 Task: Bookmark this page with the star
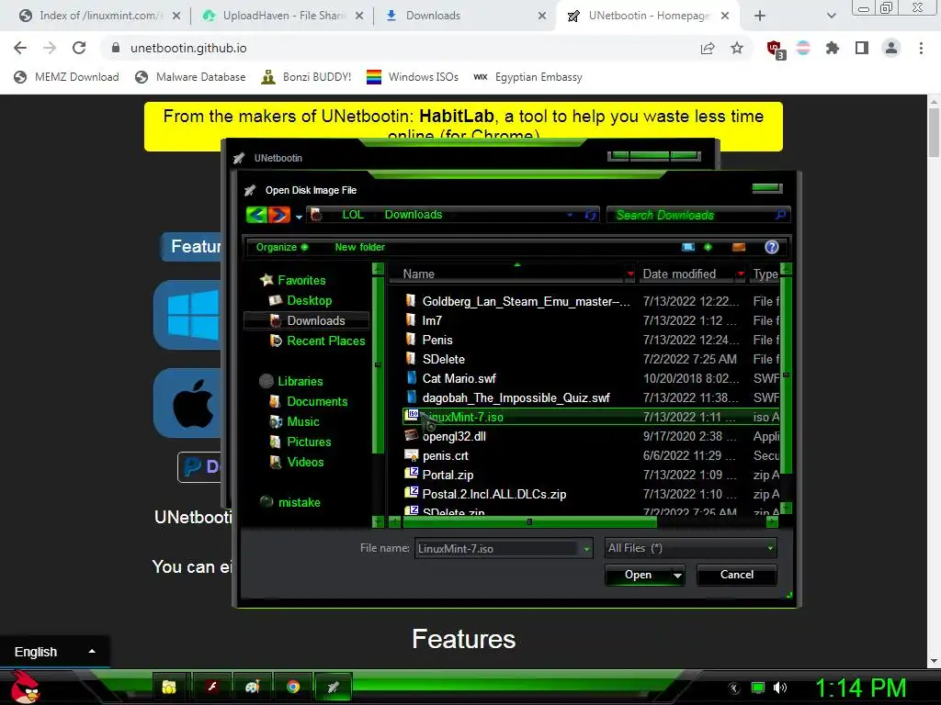[737, 48]
